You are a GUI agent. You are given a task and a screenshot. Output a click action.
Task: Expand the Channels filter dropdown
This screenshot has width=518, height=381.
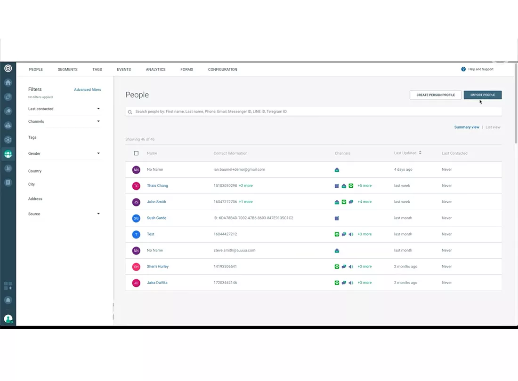click(x=98, y=121)
